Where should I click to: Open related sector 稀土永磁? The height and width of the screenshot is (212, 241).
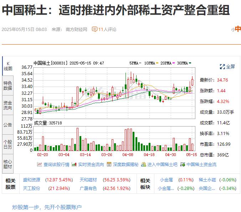click(x=207, y=180)
